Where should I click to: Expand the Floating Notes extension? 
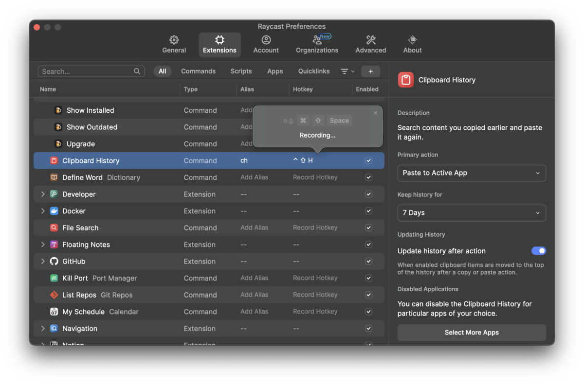pyautogui.click(x=43, y=244)
